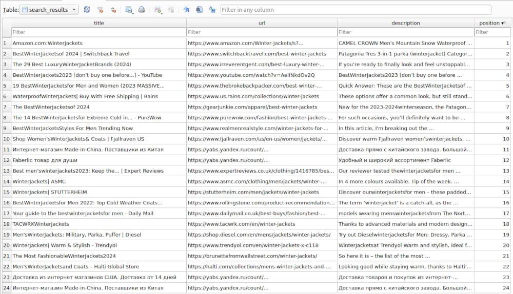Select the us.rains.com collections URL cell
The image size is (513, 294).
click(x=262, y=96)
